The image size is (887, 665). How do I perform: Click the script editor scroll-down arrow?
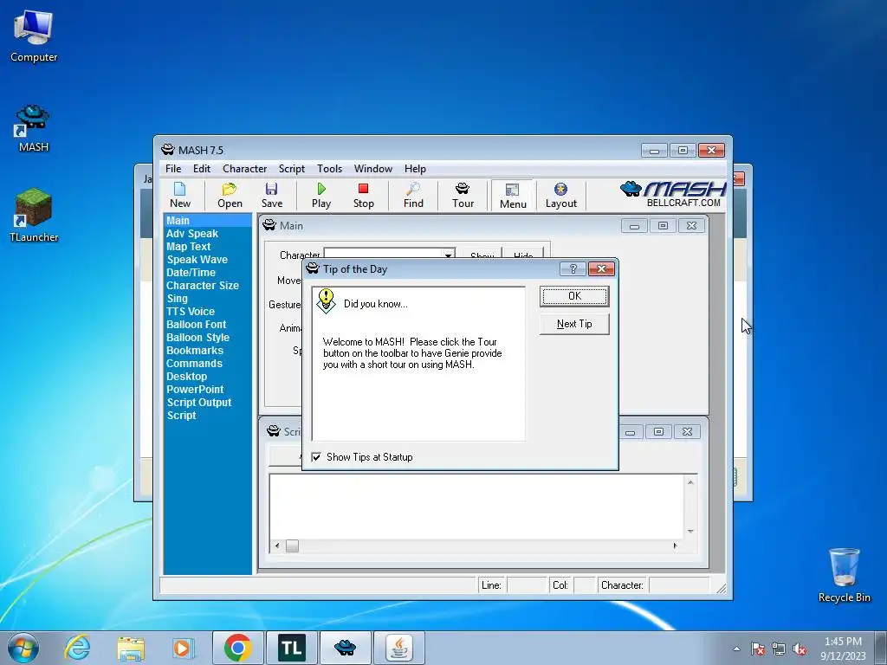[x=690, y=532]
